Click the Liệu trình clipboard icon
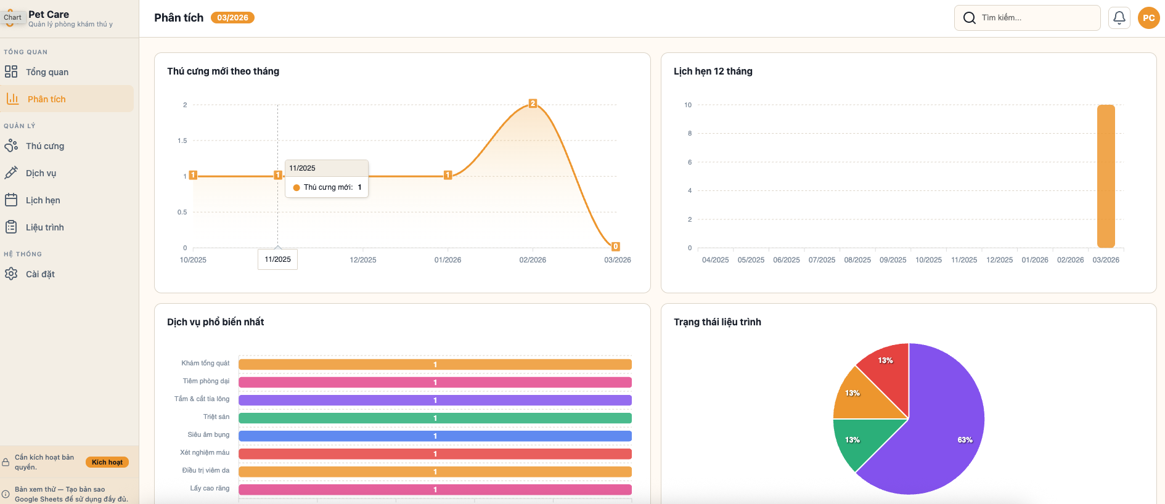Viewport: 1165px width, 504px height. 11,227
